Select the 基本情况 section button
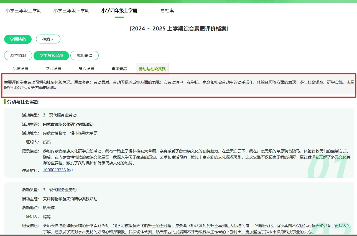Image resolution: width=357 pixels, height=236 pixels. (18, 55)
